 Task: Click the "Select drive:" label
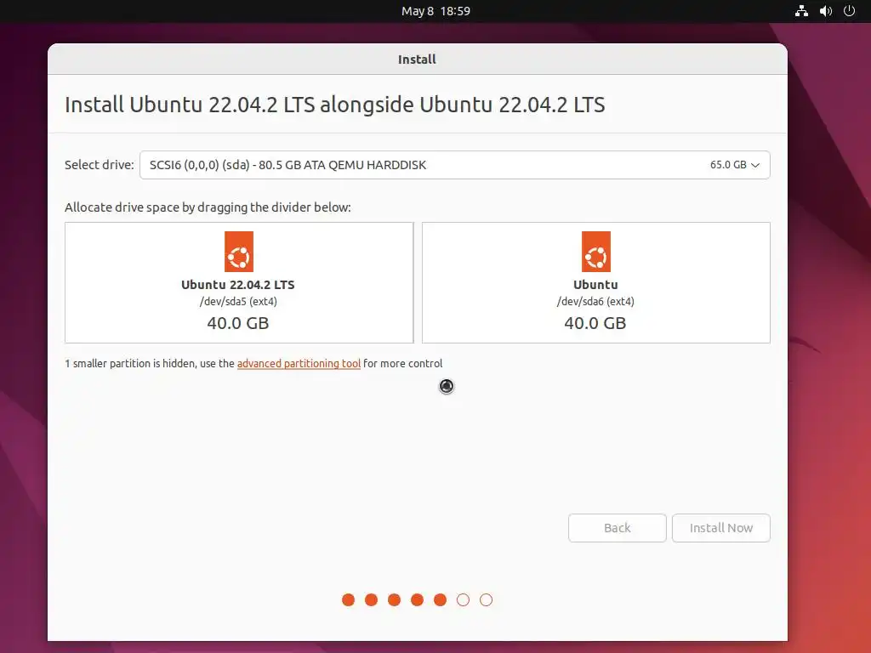(x=100, y=165)
